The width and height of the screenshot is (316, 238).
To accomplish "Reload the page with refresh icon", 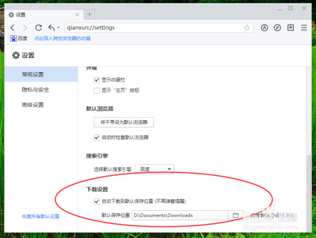I will (x=39, y=28).
